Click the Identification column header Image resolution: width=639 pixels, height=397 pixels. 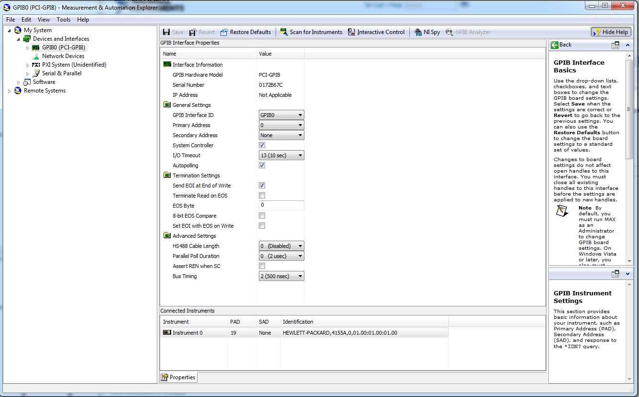[364, 322]
